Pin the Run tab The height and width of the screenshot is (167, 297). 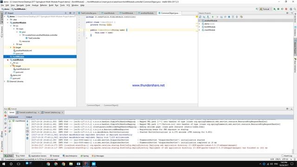pyautogui.click(x=5, y=128)
